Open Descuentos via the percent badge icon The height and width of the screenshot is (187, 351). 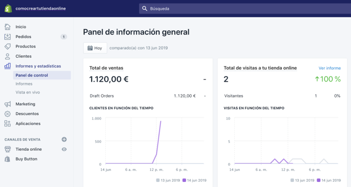pos(8,113)
